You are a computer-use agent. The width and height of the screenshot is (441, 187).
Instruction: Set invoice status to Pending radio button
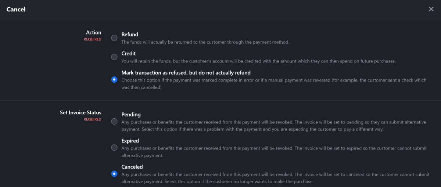coord(114,121)
